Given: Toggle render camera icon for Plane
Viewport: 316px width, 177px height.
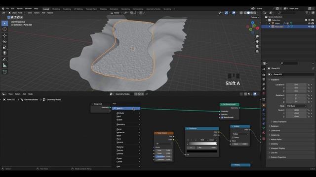Looking at the screenshot, I should pyautogui.click(x=313, y=24).
